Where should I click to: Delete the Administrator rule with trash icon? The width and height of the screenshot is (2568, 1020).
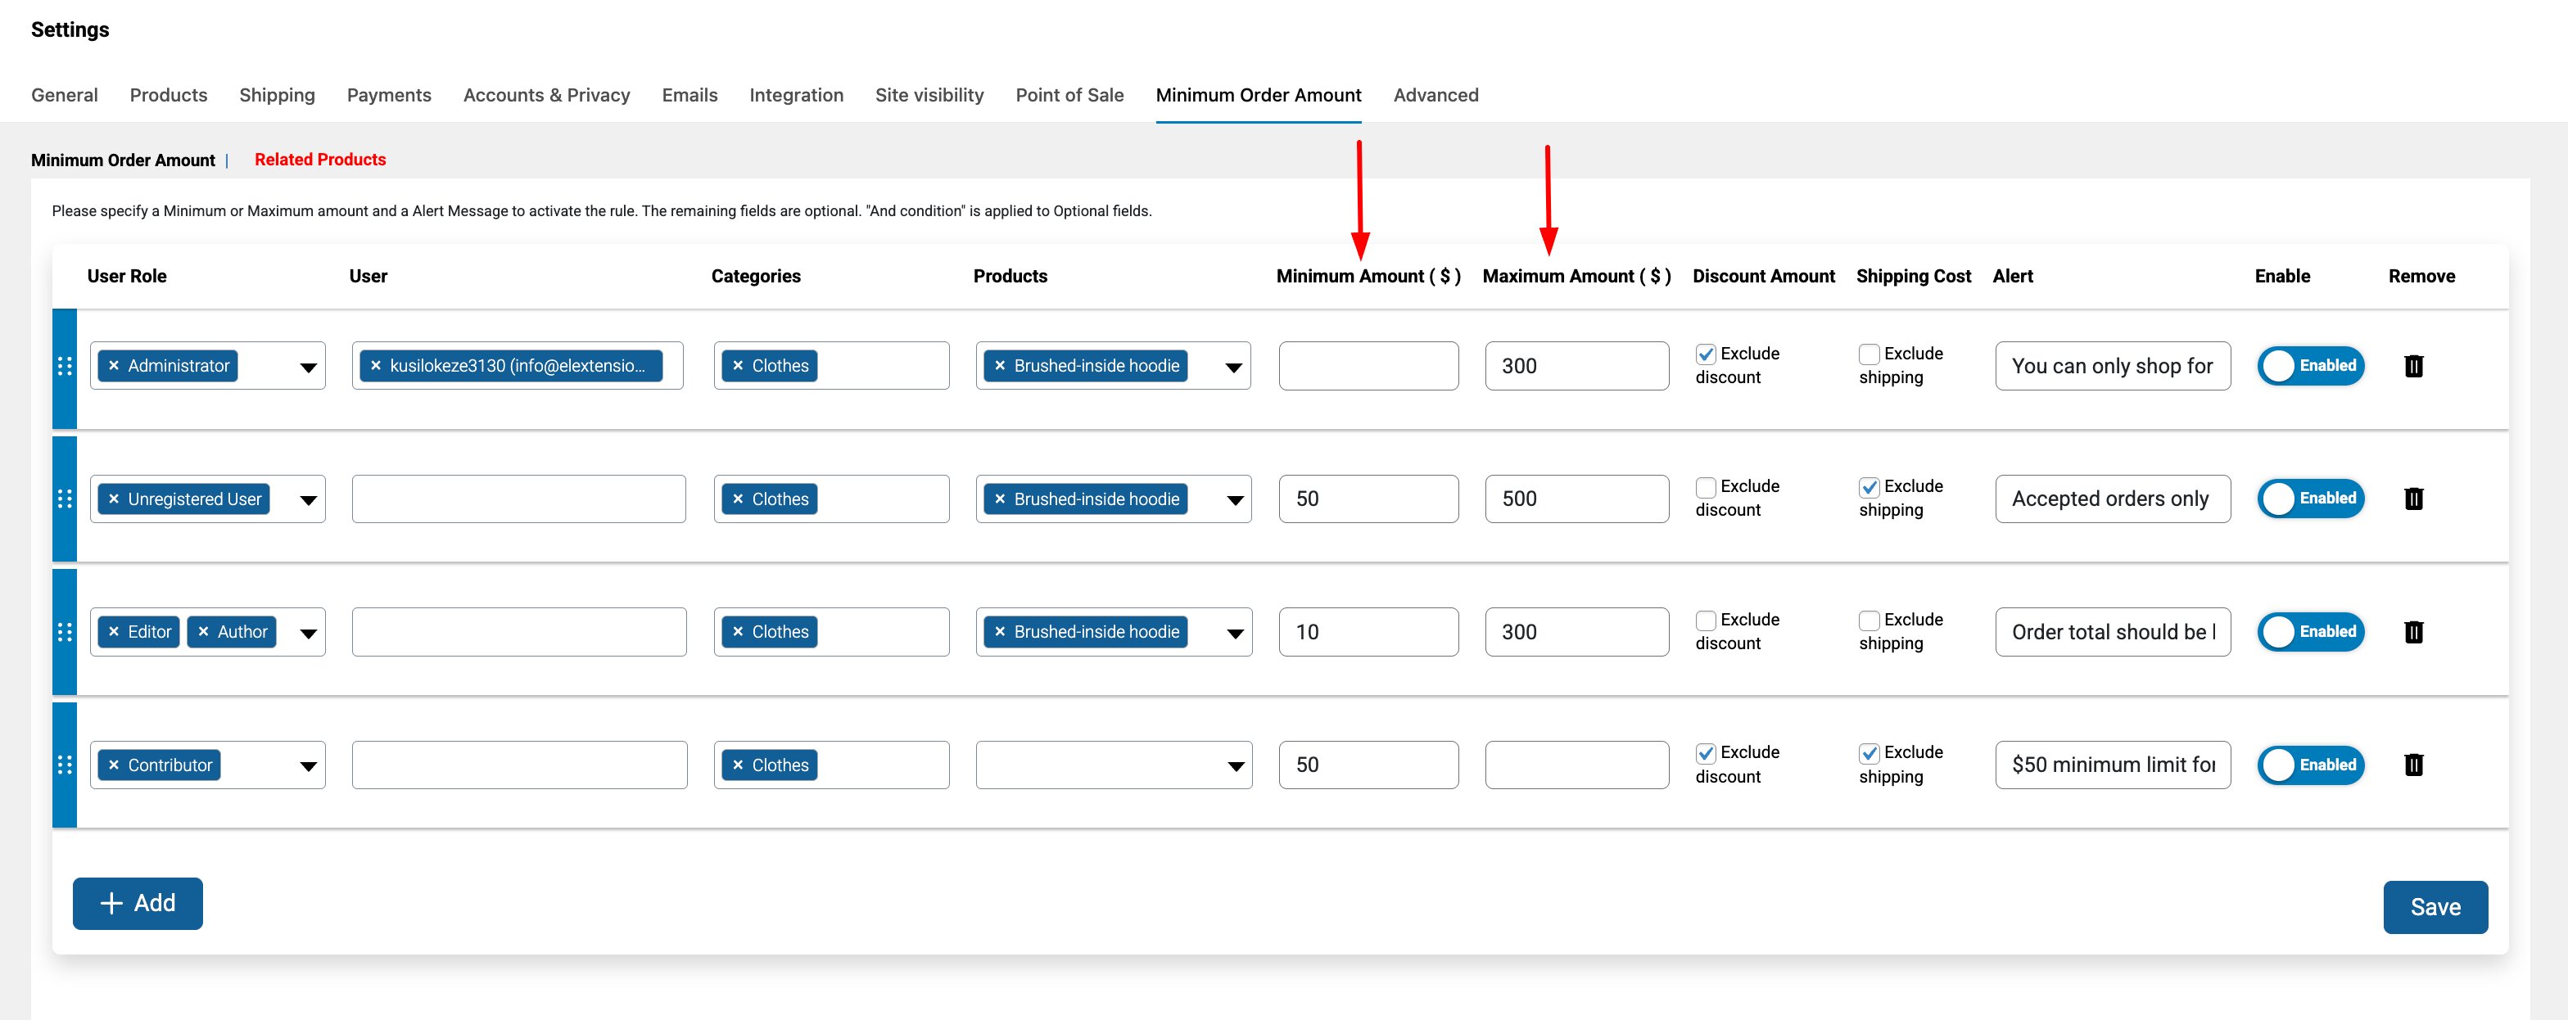tap(2413, 366)
